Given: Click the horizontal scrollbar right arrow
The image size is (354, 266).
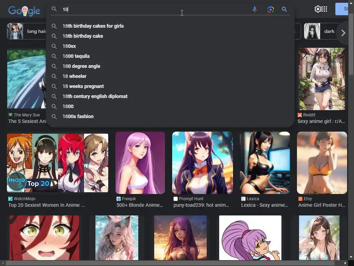Looking at the screenshot, I should 345,263.
